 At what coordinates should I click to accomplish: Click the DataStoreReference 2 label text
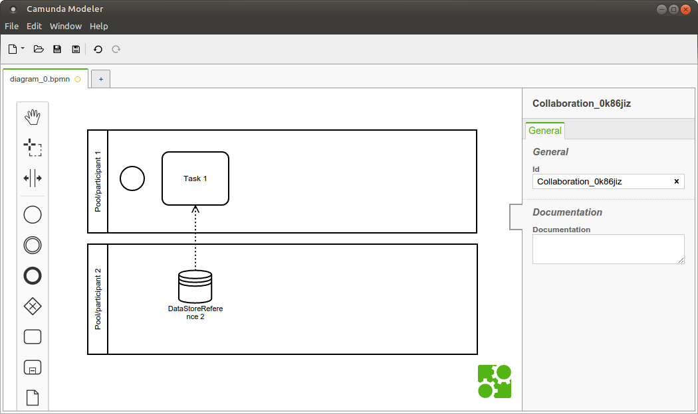tap(195, 312)
